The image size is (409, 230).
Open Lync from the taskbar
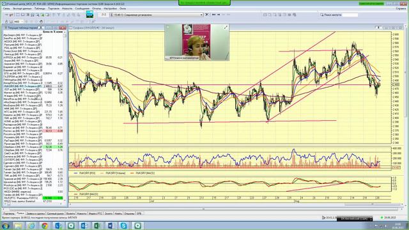click(x=58, y=226)
